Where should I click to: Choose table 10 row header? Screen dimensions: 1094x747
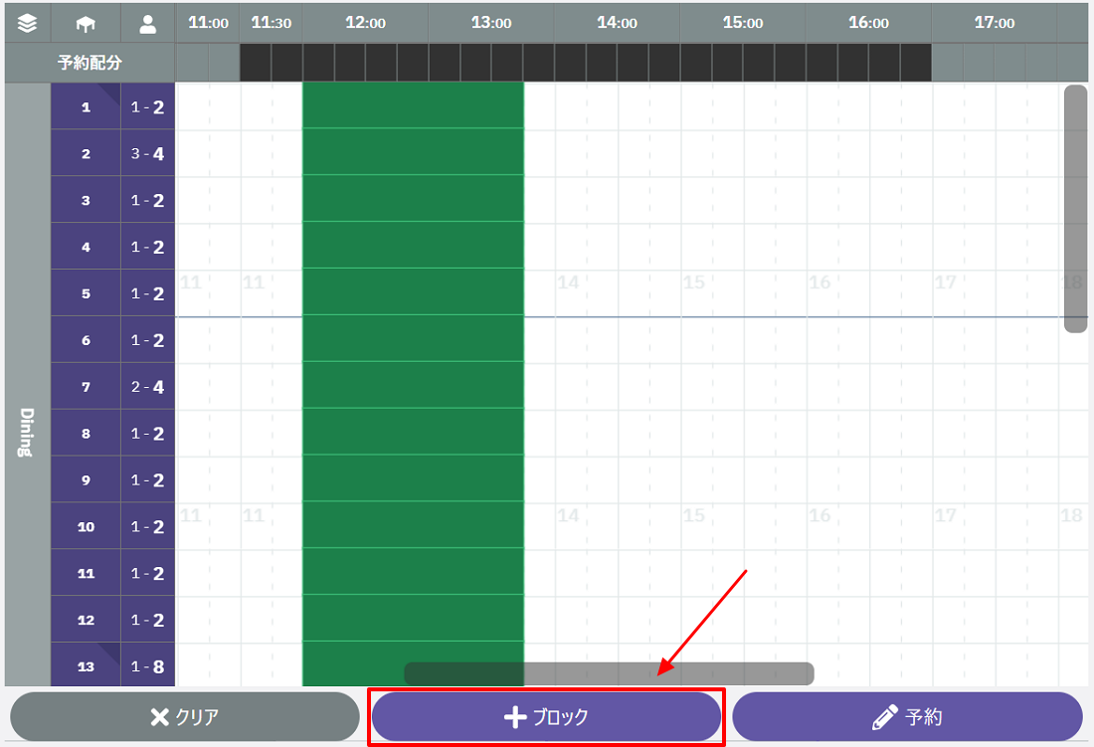86,526
